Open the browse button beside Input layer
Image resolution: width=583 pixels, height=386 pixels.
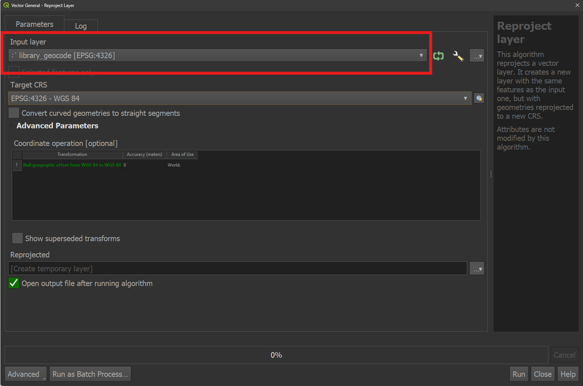[477, 56]
